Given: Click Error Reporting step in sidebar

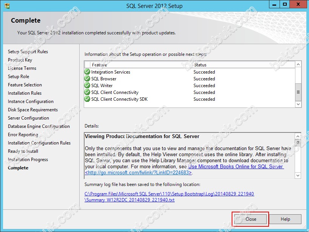Looking at the screenshot, I should [x=23, y=135].
